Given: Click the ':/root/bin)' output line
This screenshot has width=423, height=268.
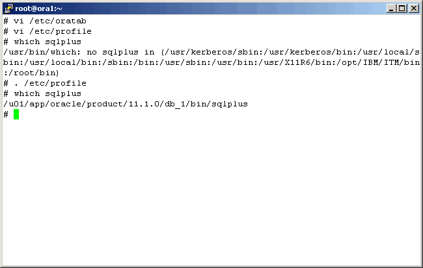Looking at the screenshot, I should tap(31, 73).
